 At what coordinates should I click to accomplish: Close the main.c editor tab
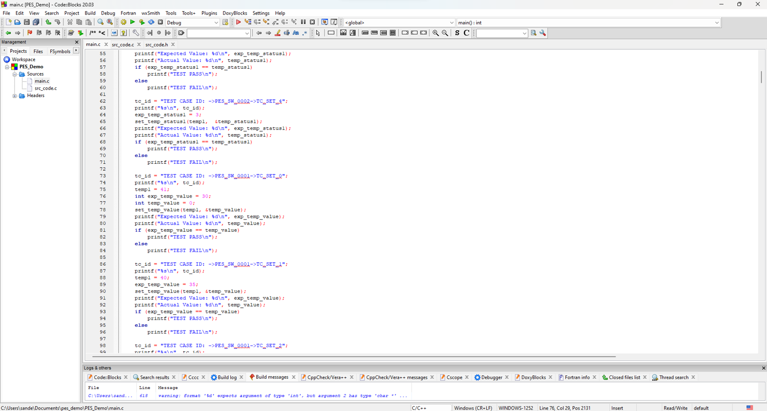tap(106, 44)
